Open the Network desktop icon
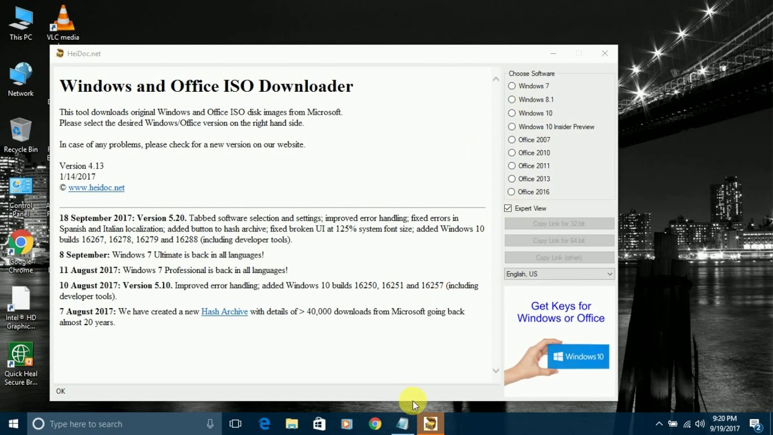Image resolution: width=773 pixels, height=435 pixels. point(21,79)
